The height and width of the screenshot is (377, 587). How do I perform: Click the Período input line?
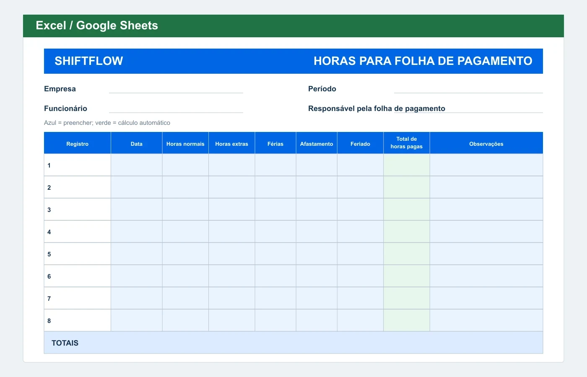pos(468,89)
